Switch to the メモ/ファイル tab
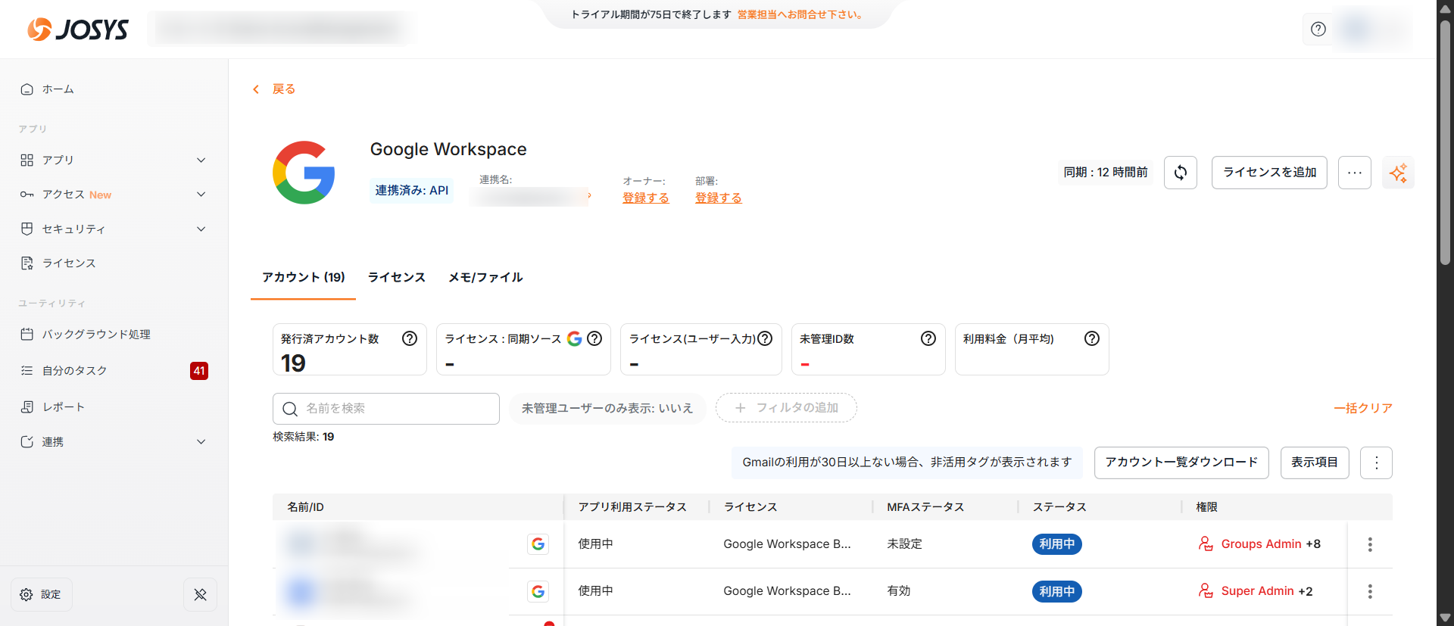1454x626 pixels. tap(485, 277)
